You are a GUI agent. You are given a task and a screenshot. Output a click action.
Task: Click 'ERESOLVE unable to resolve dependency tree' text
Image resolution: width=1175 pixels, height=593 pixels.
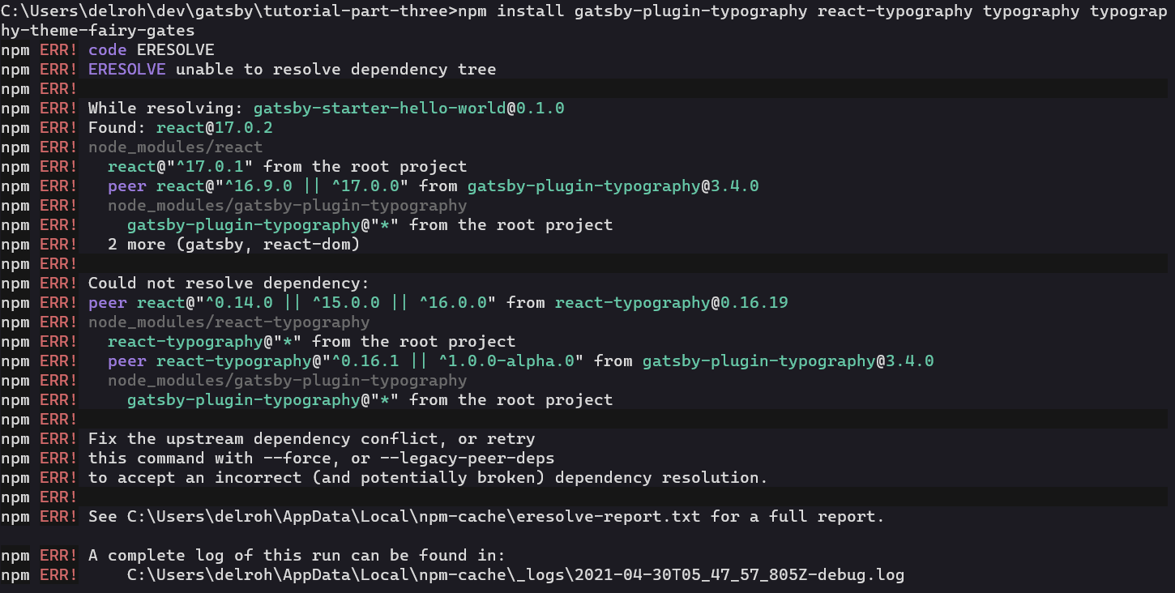(x=292, y=70)
